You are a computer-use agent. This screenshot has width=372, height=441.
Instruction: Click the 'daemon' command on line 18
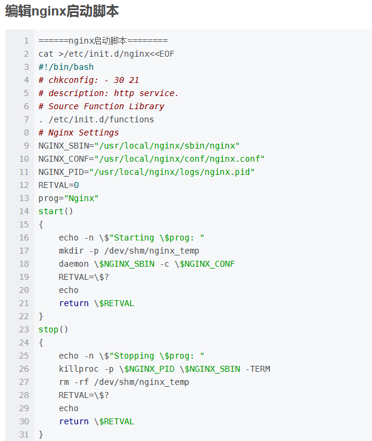[x=73, y=264]
